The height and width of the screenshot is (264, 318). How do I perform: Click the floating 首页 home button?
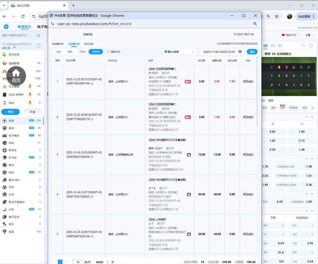point(16,76)
